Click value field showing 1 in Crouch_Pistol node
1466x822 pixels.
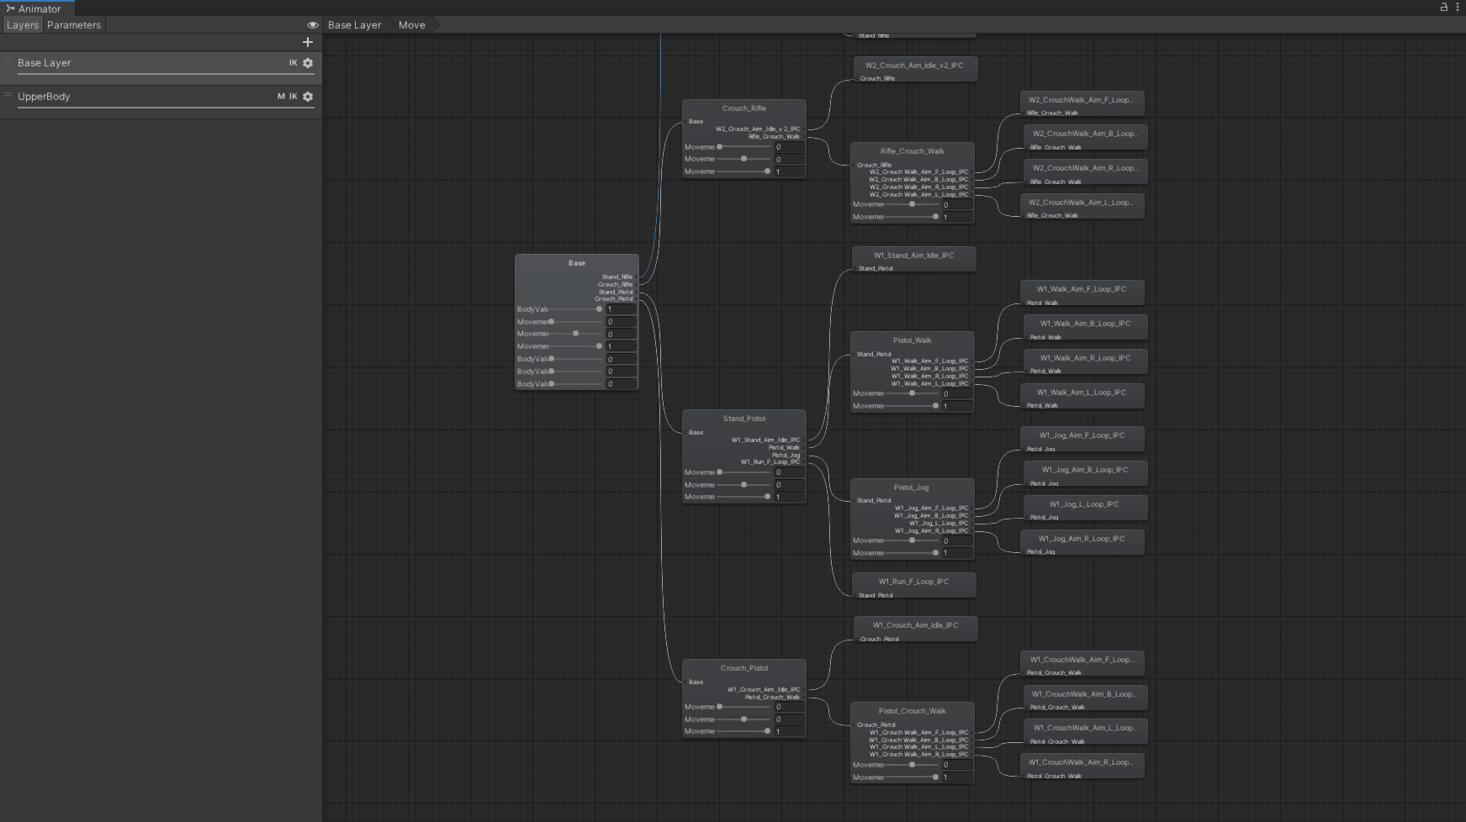click(x=788, y=731)
